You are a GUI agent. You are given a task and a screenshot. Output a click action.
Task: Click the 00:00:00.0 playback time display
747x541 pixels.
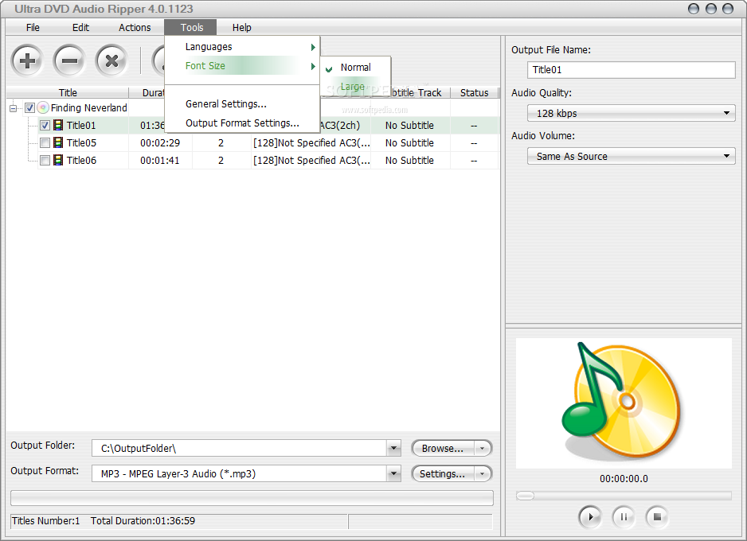[x=624, y=479]
